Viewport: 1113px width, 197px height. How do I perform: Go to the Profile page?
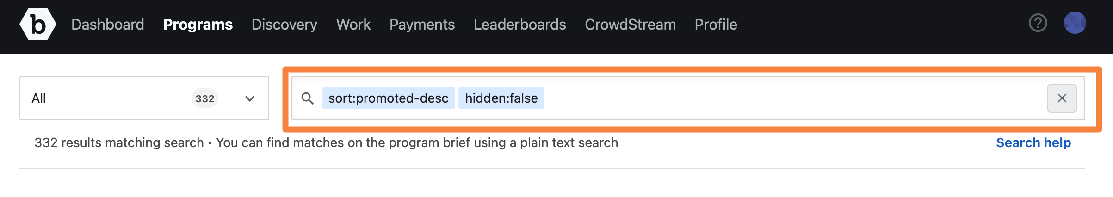716,24
